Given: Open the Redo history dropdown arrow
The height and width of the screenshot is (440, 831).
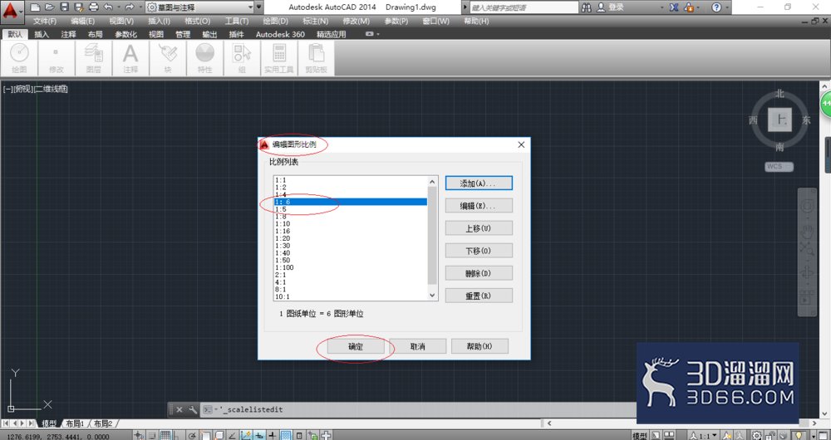Looking at the screenshot, I should tap(140, 7).
